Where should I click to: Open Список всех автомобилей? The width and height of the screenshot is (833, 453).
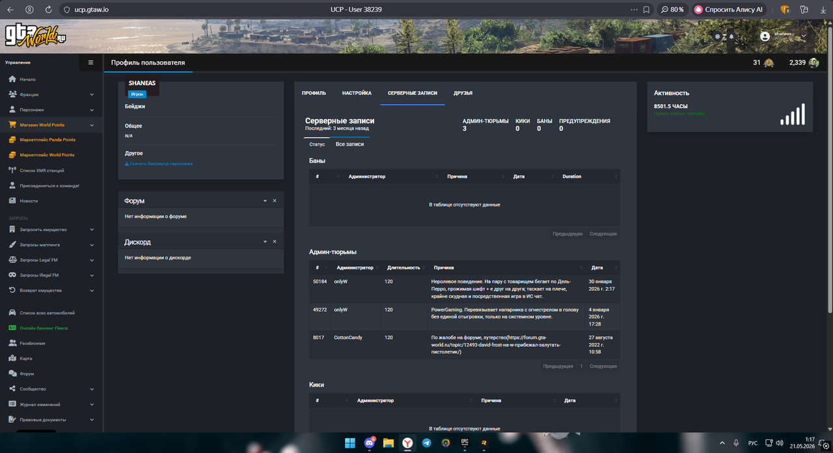coord(47,313)
